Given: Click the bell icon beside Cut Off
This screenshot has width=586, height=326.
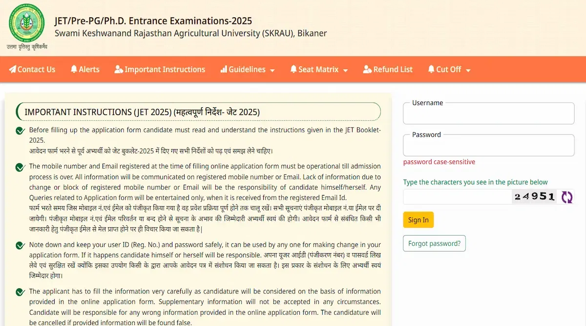Looking at the screenshot, I should pyautogui.click(x=431, y=69).
